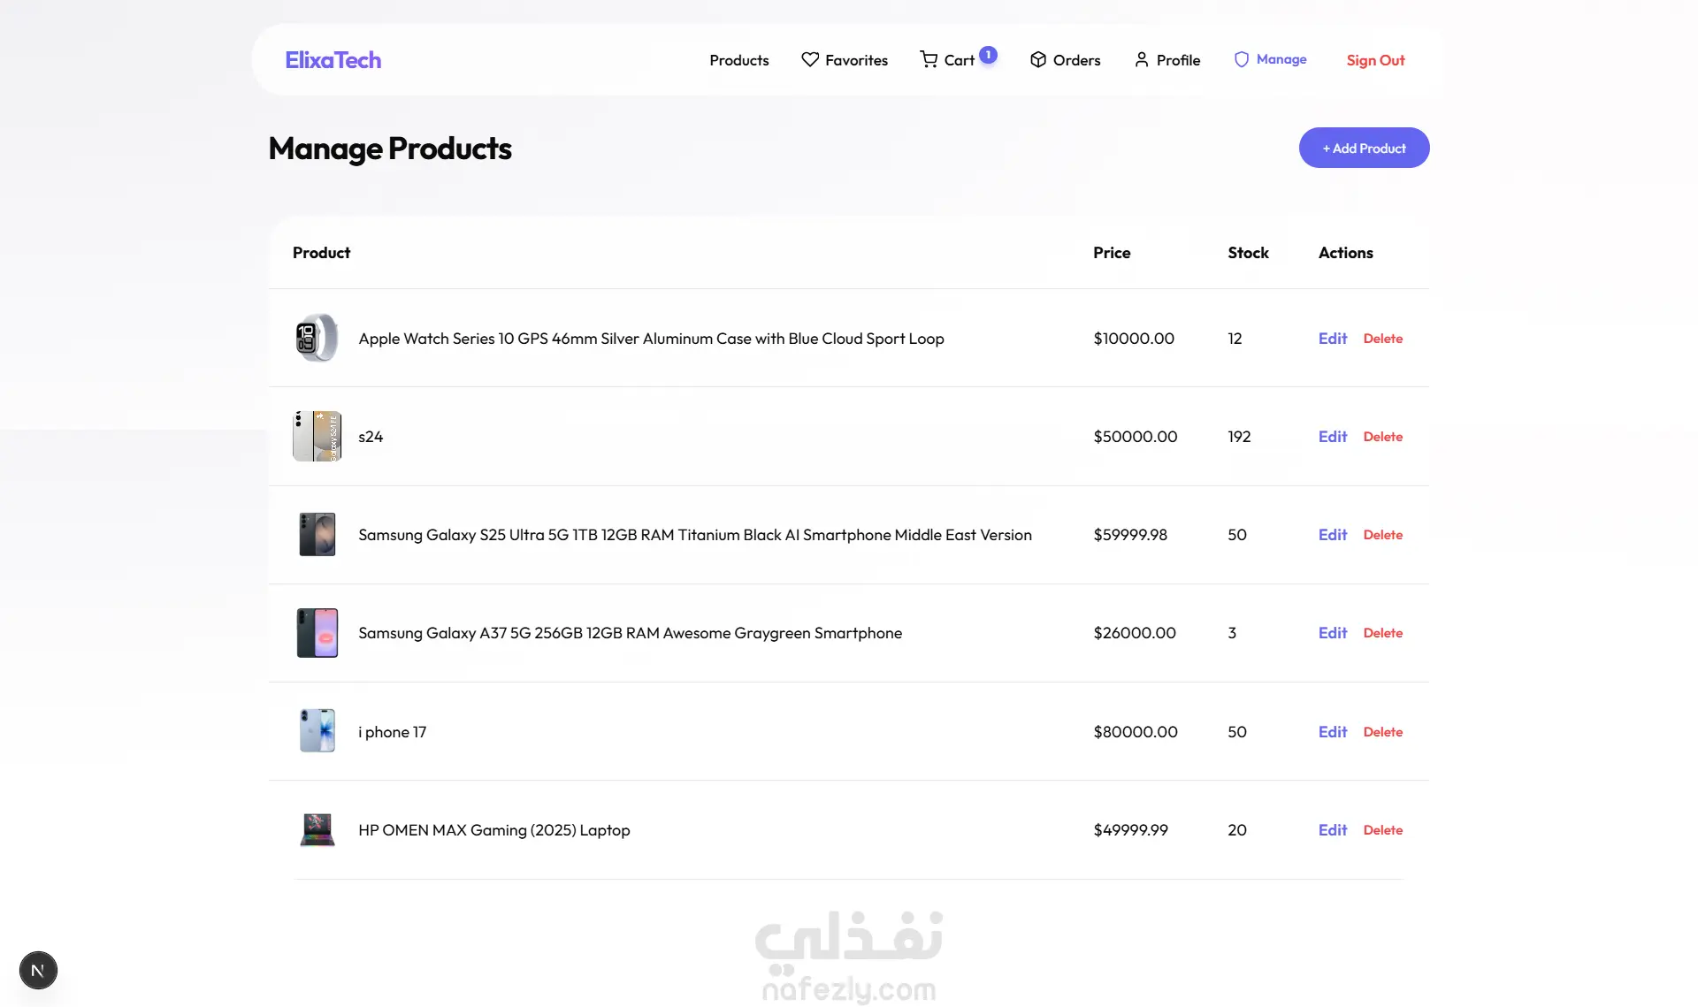Edit the i phone 17 product

(1333, 732)
